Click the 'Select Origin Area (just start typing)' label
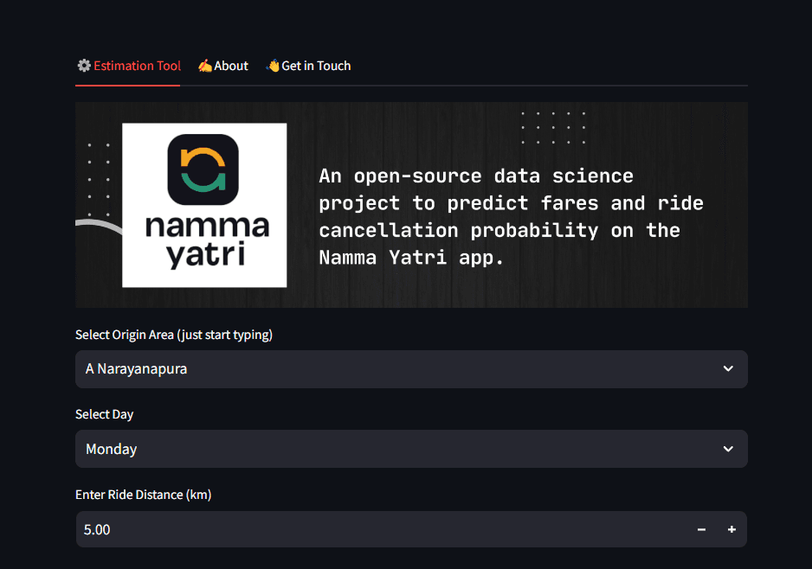The height and width of the screenshot is (569, 812). click(174, 335)
